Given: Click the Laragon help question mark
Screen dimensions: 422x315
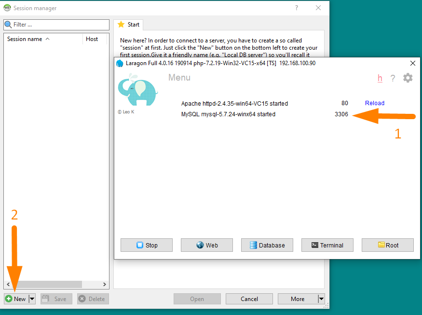Looking at the screenshot, I should tap(393, 78).
